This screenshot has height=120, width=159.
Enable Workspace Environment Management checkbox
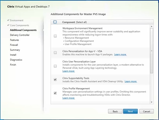coord(55,36)
